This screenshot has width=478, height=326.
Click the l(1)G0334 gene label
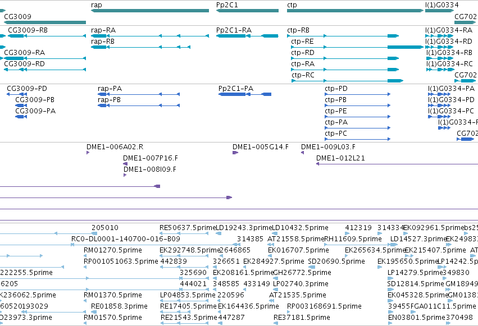pyautogui.click(x=441, y=5)
